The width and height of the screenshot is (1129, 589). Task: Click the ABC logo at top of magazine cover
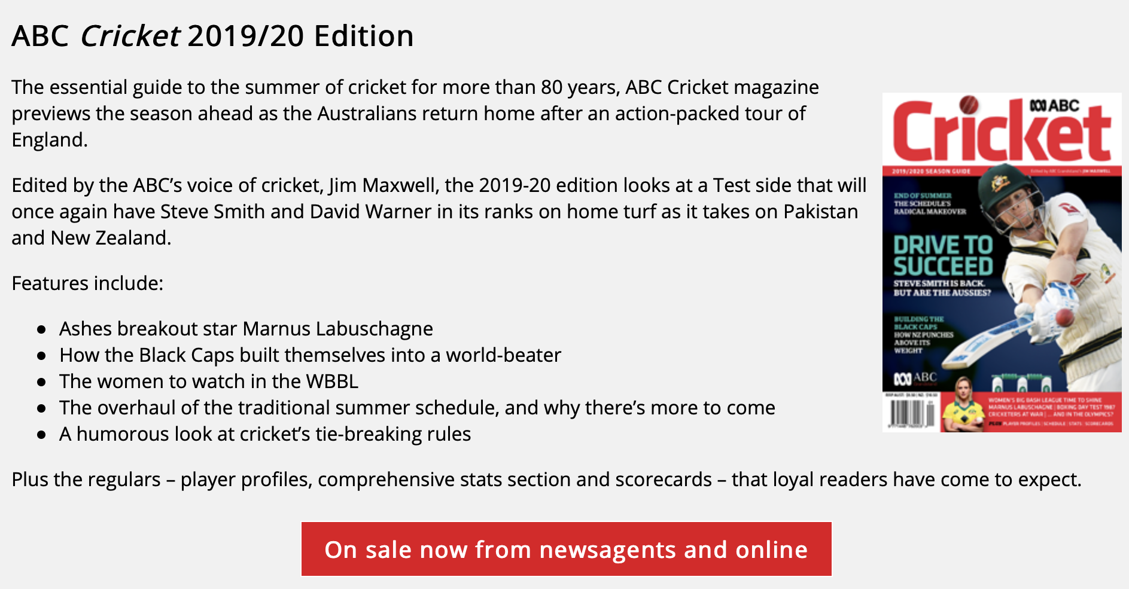1054,106
